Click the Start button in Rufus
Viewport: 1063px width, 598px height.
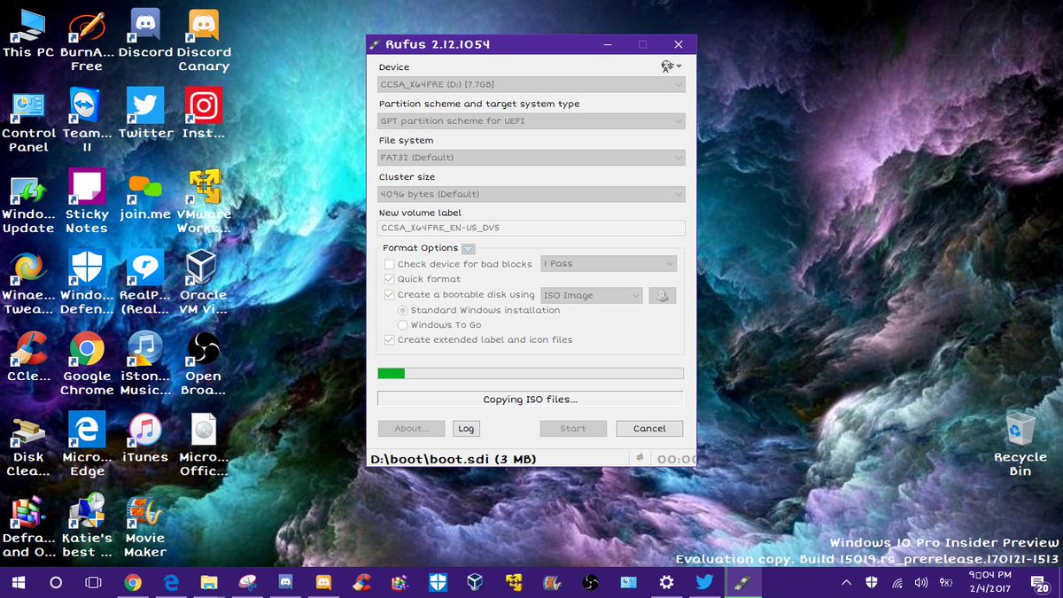[x=573, y=428]
